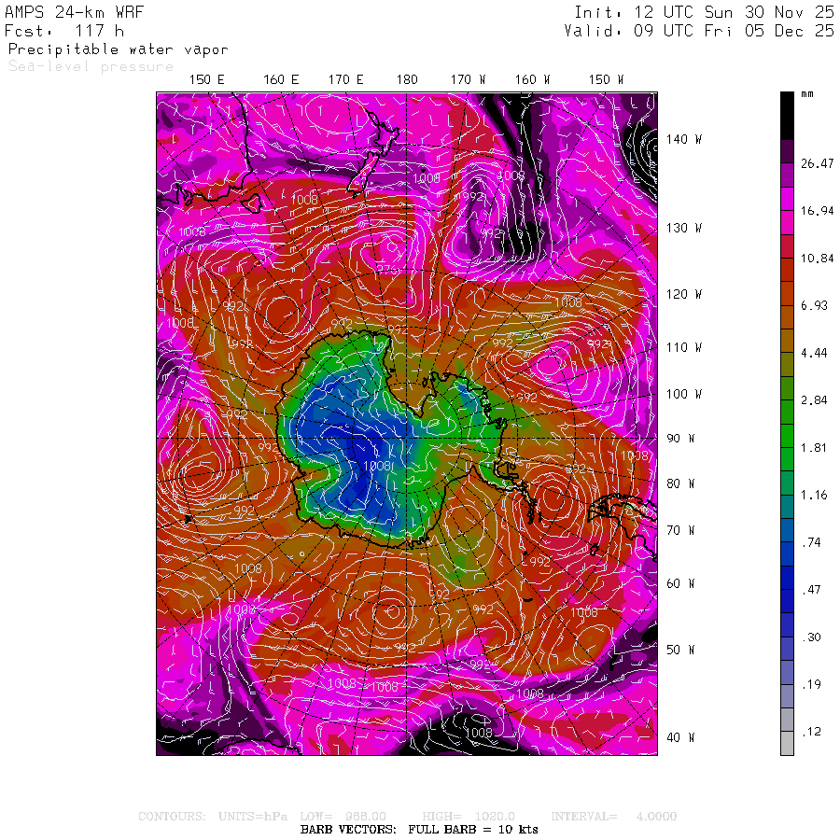This screenshot has width=840, height=840.
Task: Click the '1.16' color bar value
Action: pos(814,495)
